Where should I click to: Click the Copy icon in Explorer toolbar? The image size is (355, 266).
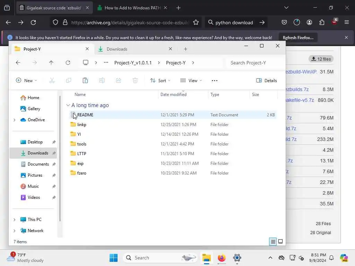pos(68,80)
